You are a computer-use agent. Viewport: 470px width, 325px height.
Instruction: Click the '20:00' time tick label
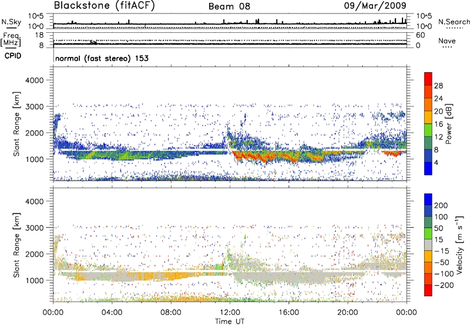point(347,313)
